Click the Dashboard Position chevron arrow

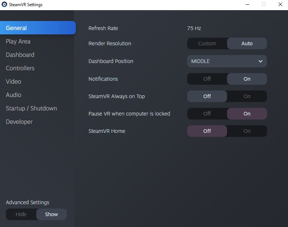point(260,61)
